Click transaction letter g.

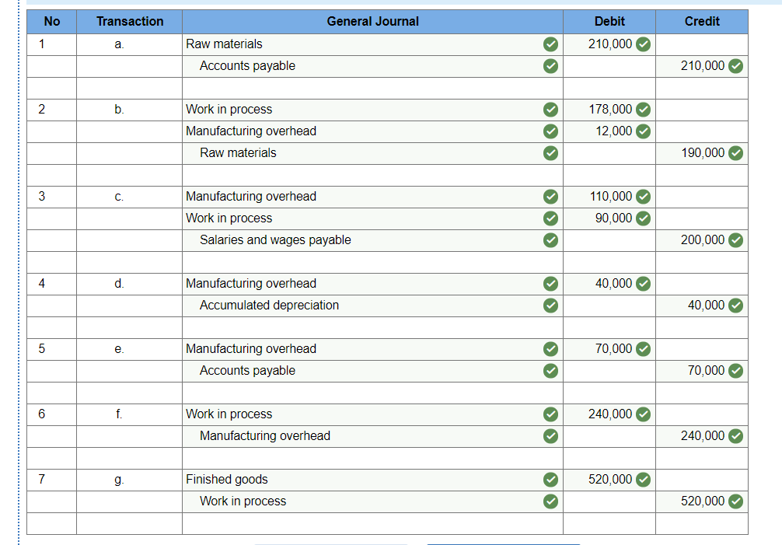point(119,480)
